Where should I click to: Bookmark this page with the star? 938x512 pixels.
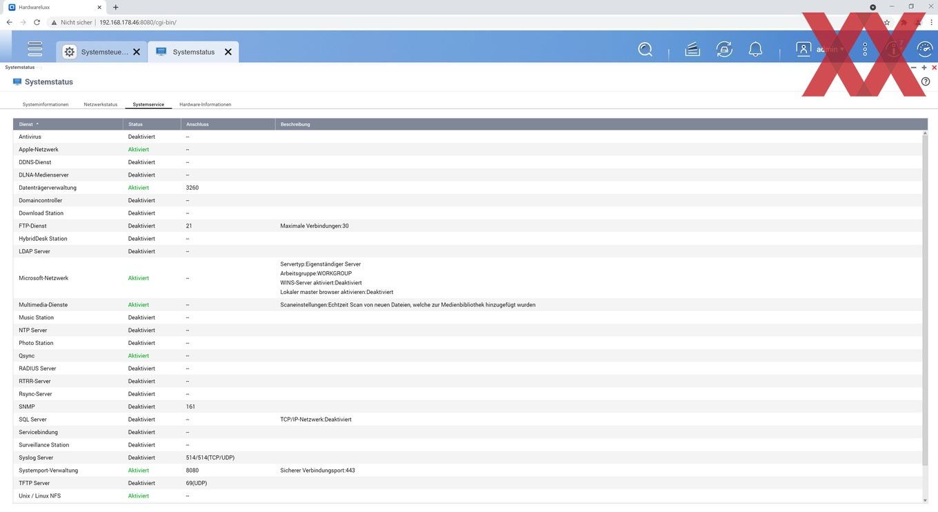click(x=887, y=22)
